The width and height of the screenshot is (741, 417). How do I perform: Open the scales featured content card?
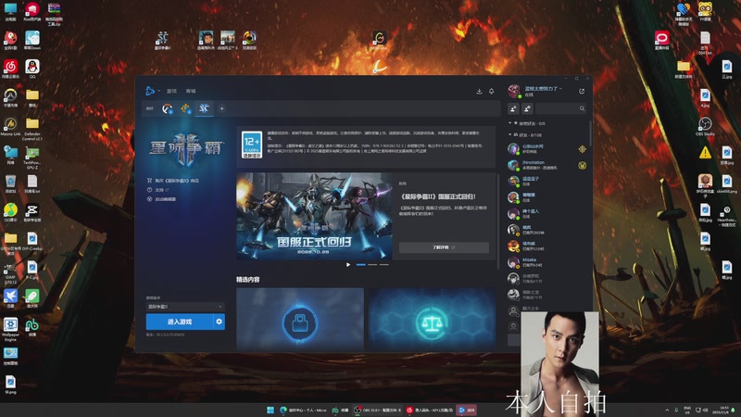pos(432,319)
